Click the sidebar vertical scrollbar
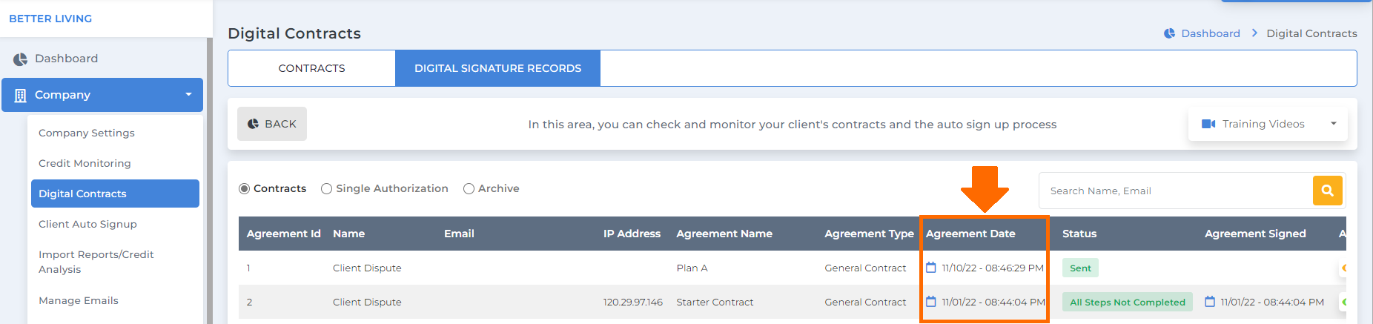Image resolution: width=1373 pixels, height=324 pixels. coord(210,180)
